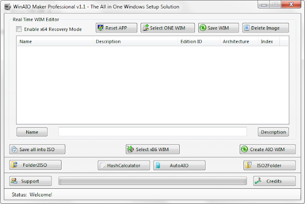Click the HashCalculator page icon
Viewport: 305px width, 204px height.
102,165
